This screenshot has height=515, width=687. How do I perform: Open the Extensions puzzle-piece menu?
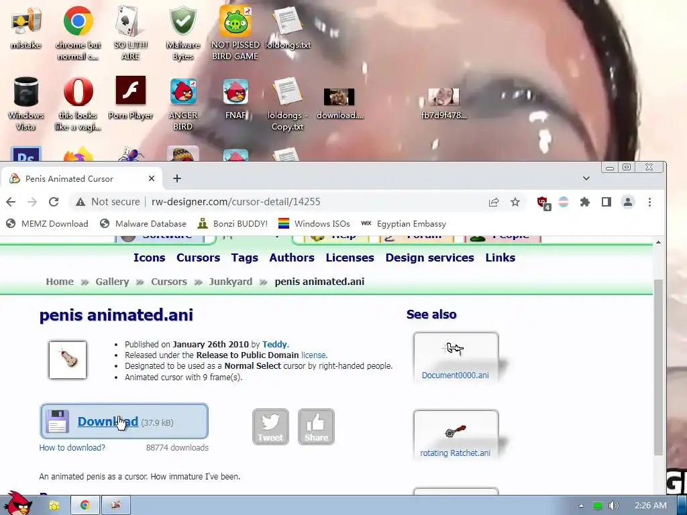[x=585, y=202]
